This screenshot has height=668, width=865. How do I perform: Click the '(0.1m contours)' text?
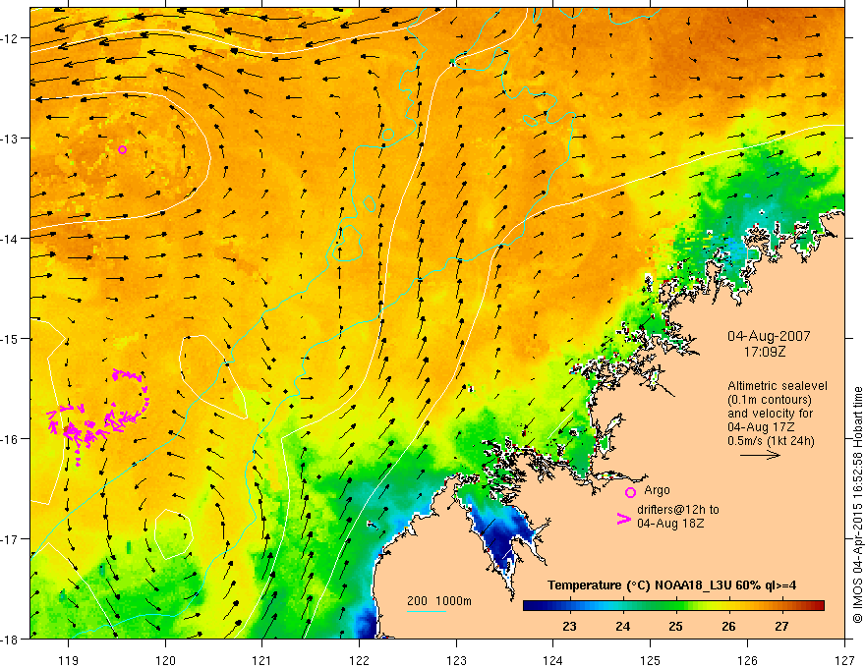coord(770,400)
